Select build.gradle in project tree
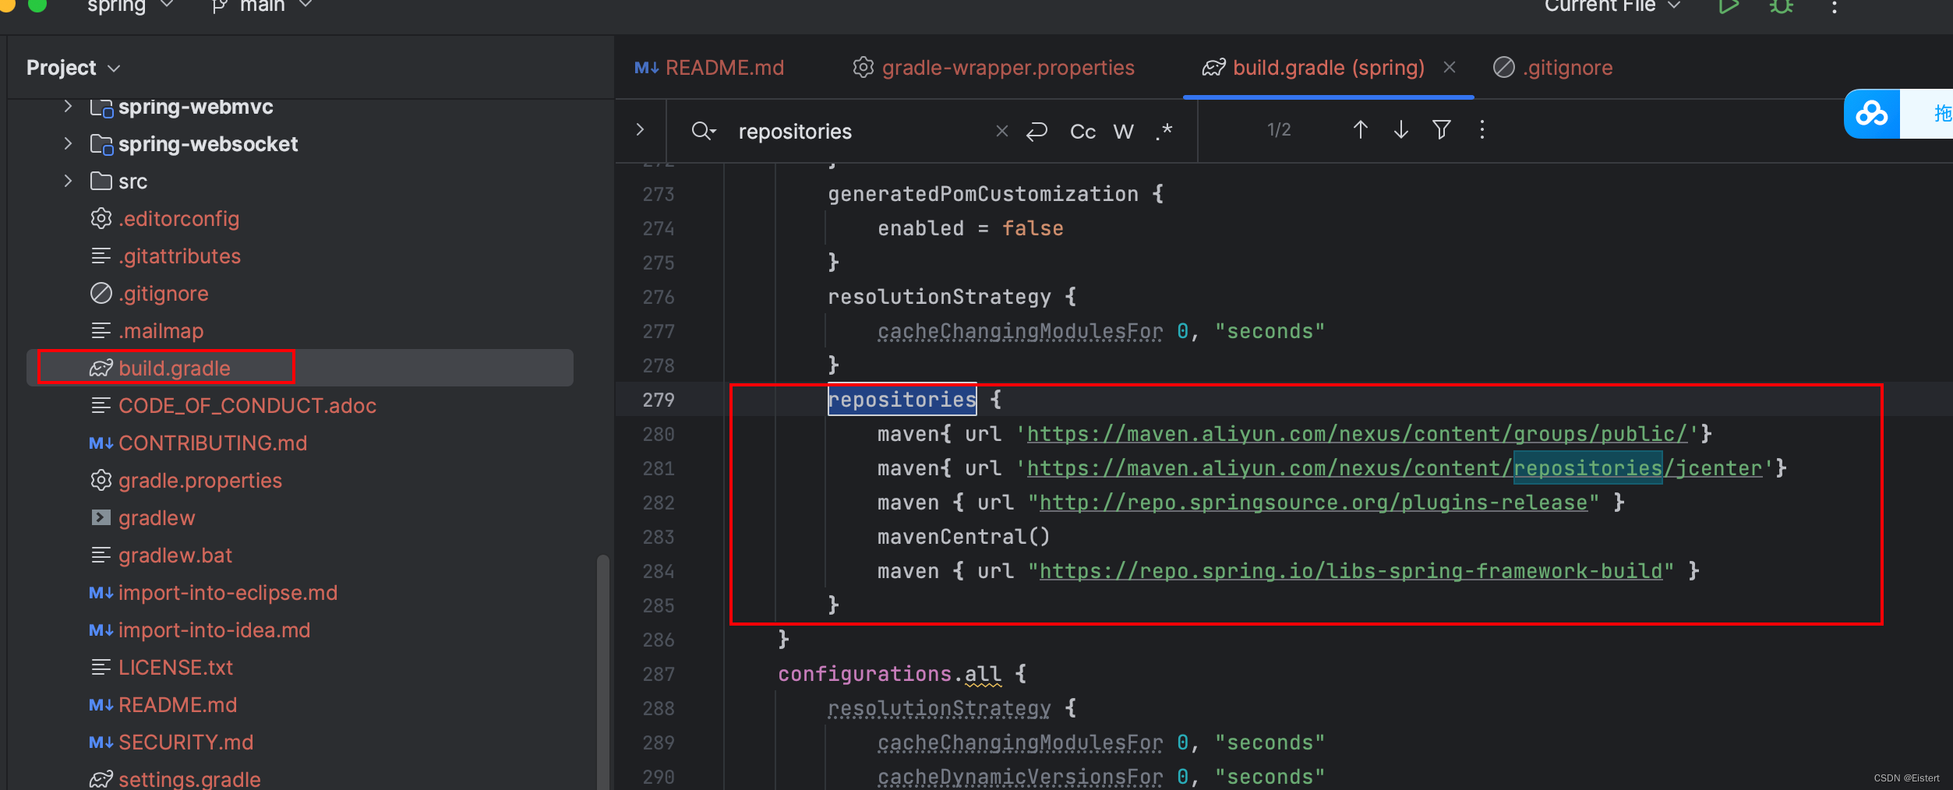The width and height of the screenshot is (1953, 790). point(174,368)
